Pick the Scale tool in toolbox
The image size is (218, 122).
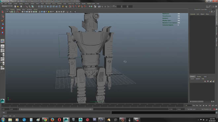pyautogui.click(x=3, y=33)
